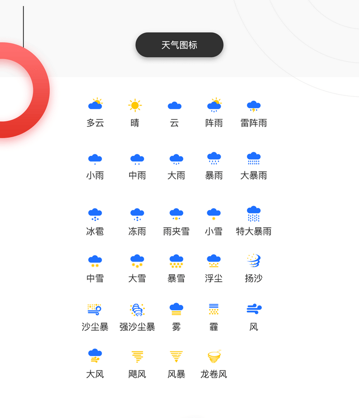Select the 大风 strong wind icon
The height and width of the screenshot is (418, 359).
pyautogui.click(x=95, y=356)
